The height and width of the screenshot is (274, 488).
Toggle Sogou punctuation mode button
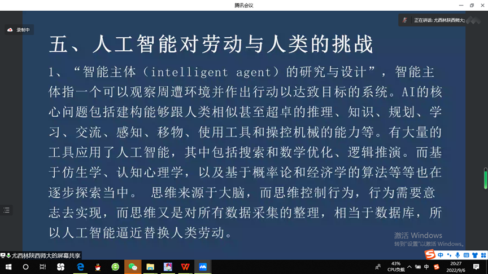[x=449, y=255]
